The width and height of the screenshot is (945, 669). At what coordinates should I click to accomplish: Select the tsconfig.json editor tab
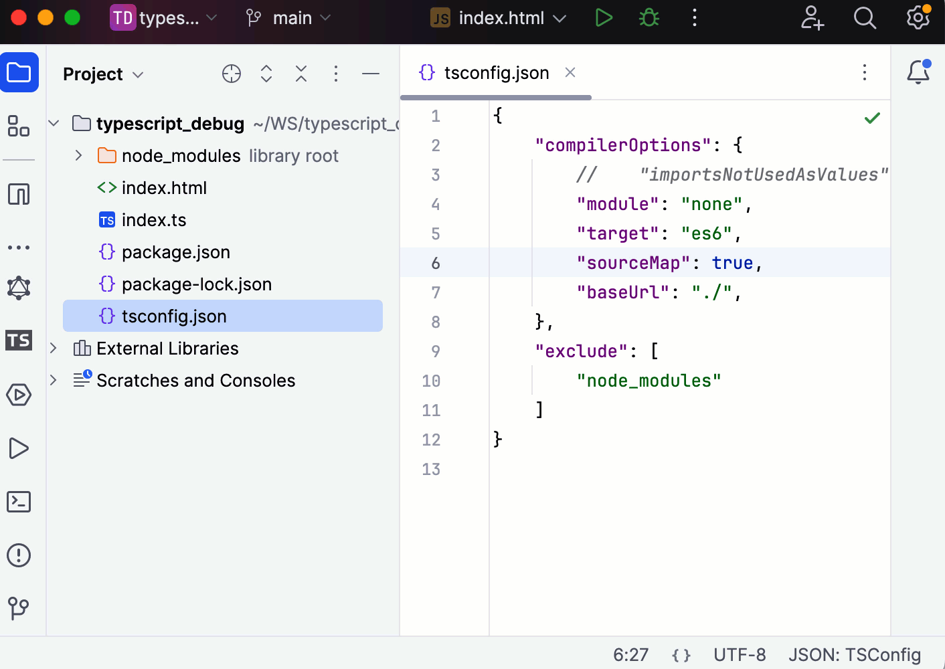coord(495,72)
